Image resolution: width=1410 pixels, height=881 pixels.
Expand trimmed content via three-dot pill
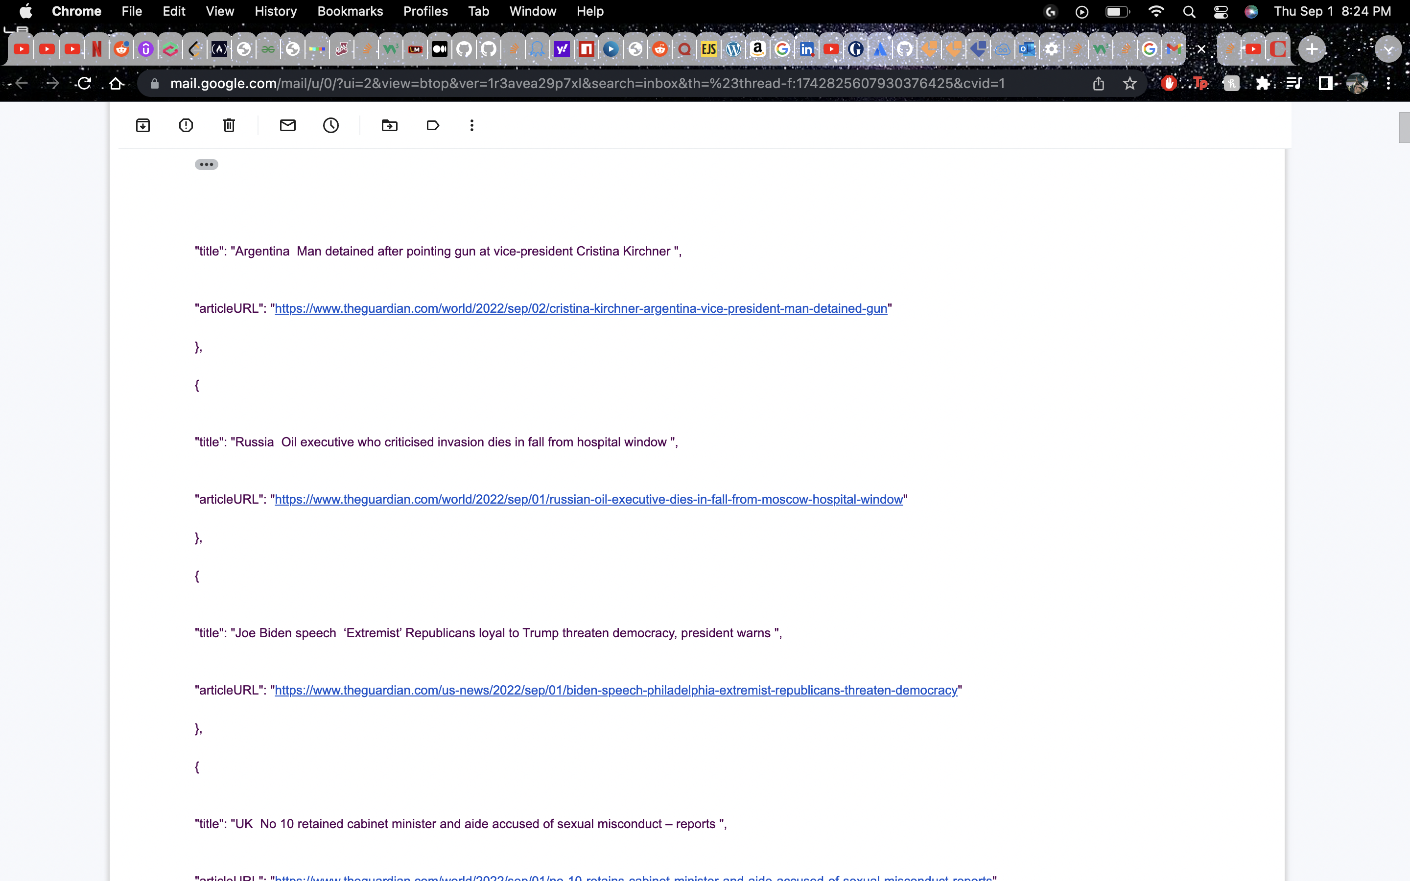(206, 164)
